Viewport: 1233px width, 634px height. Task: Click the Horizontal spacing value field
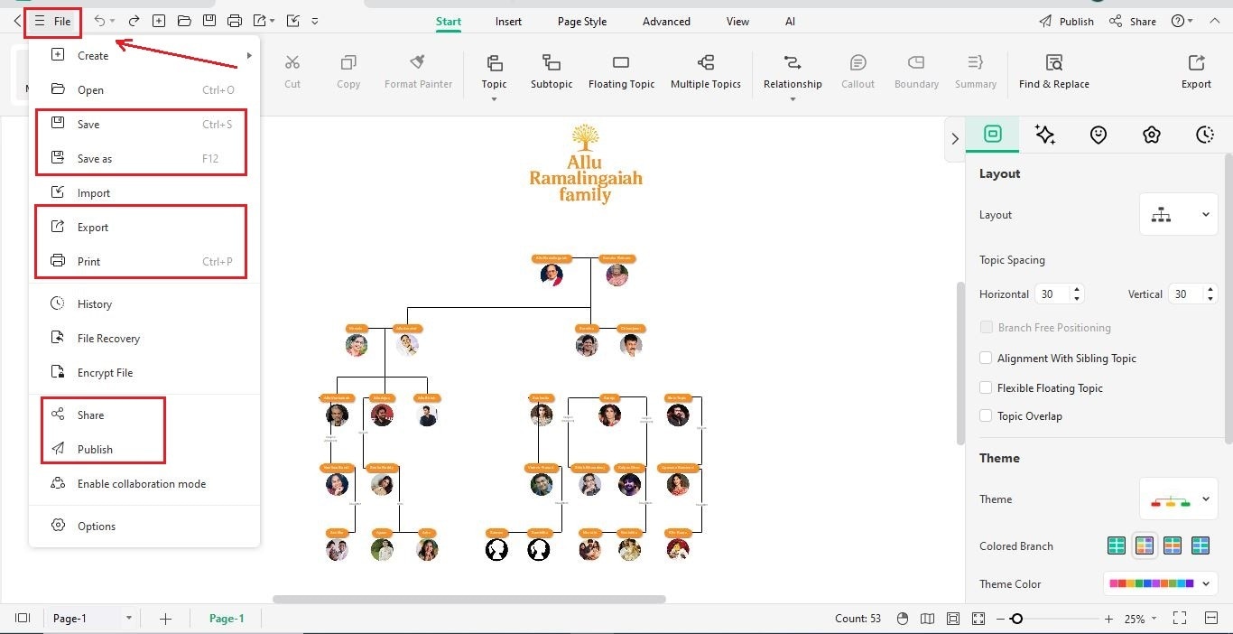point(1052,294)
